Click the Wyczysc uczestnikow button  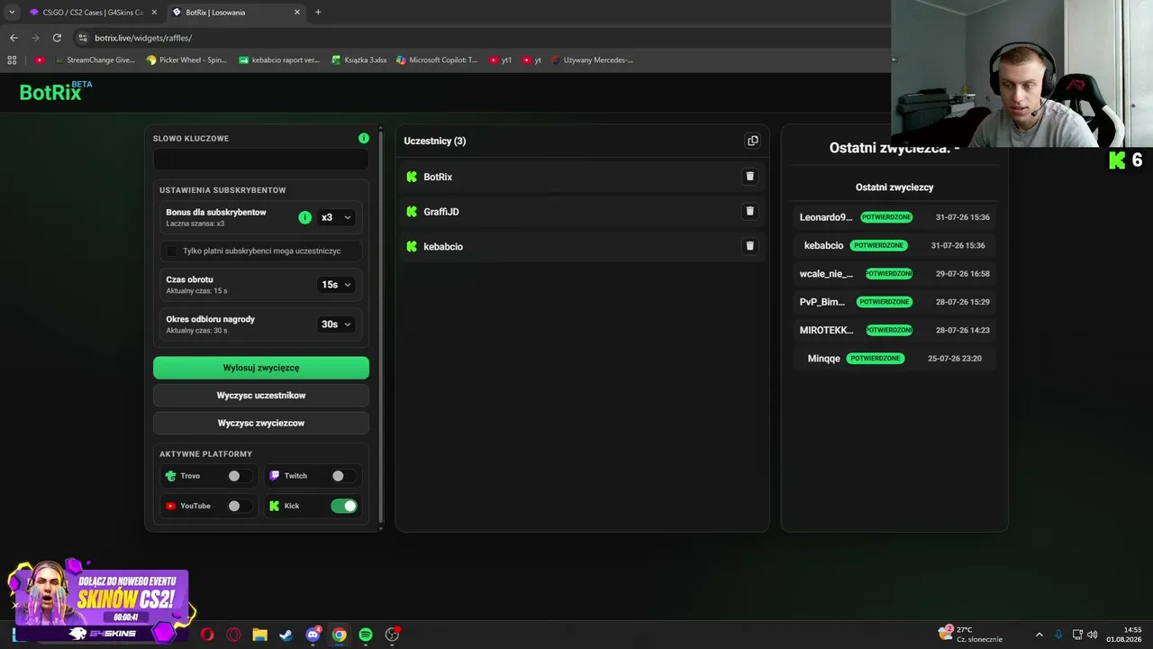[x=261, y=396]
